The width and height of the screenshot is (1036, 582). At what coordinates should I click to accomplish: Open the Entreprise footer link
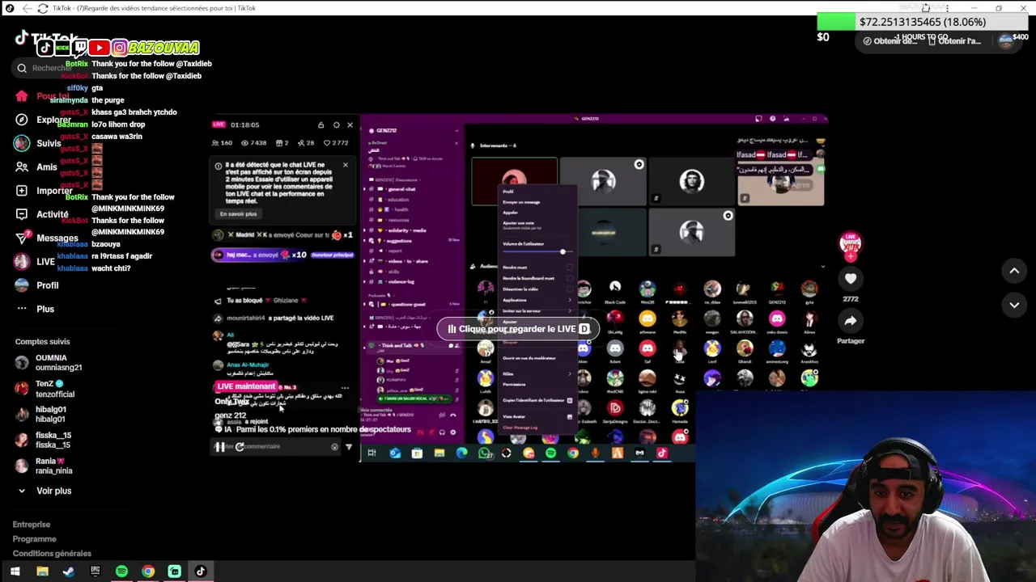tap(32, 525)
